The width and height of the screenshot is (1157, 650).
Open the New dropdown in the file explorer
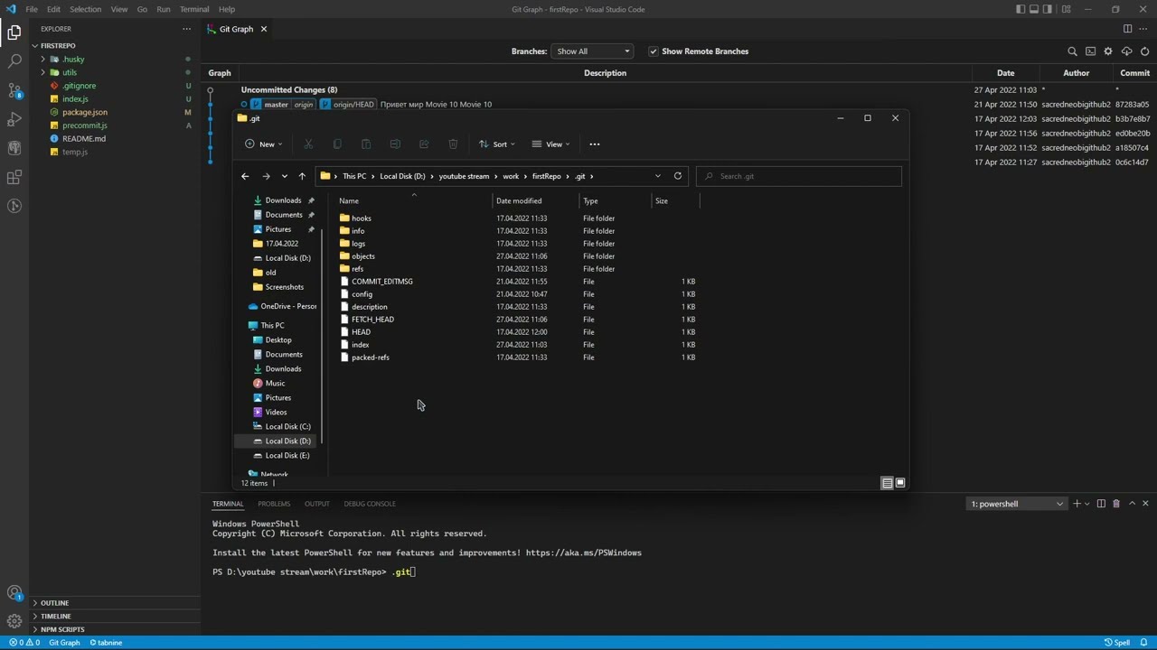click(x=263, y=144)
